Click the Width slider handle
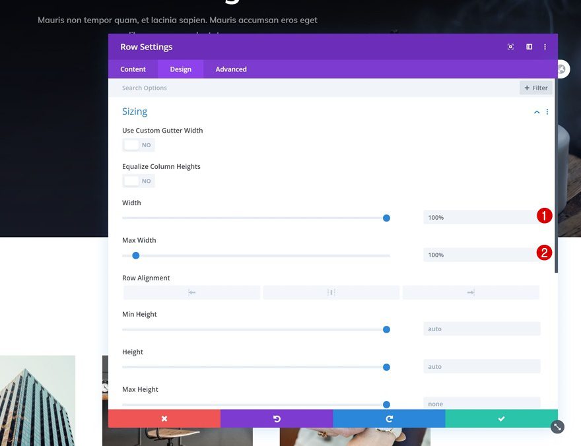 coord(386,218)
